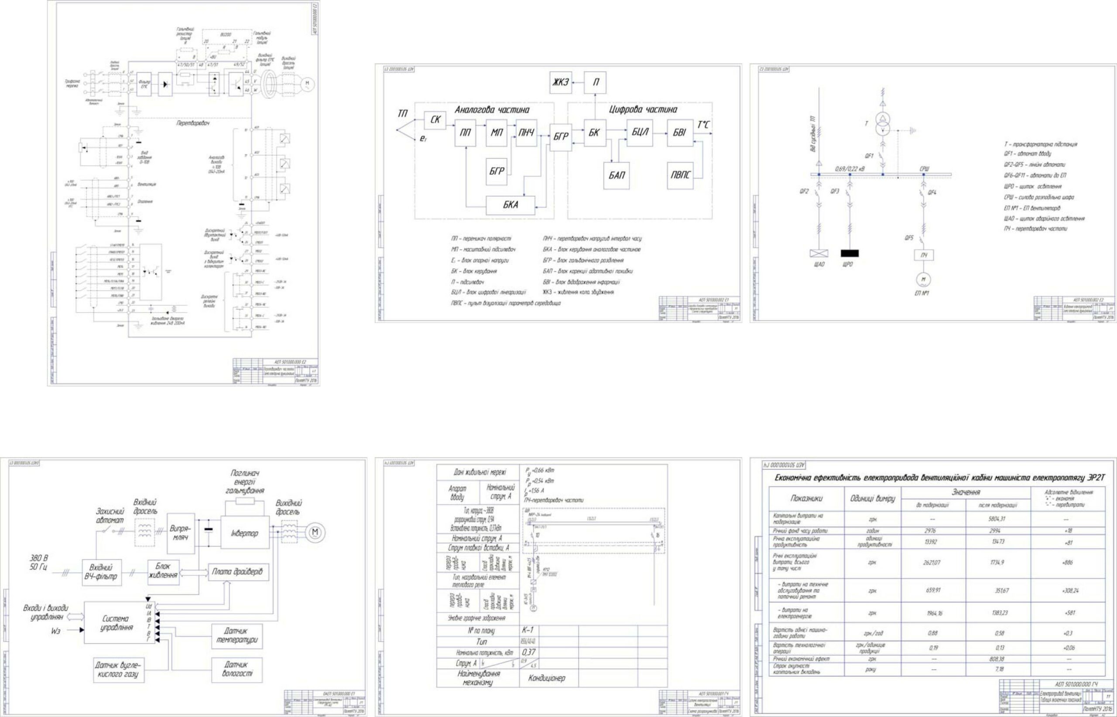Select the 'Дані живильної мережі' table cell
The width and height of the screenshot is (1117, 717).
[x=479, y=473]
